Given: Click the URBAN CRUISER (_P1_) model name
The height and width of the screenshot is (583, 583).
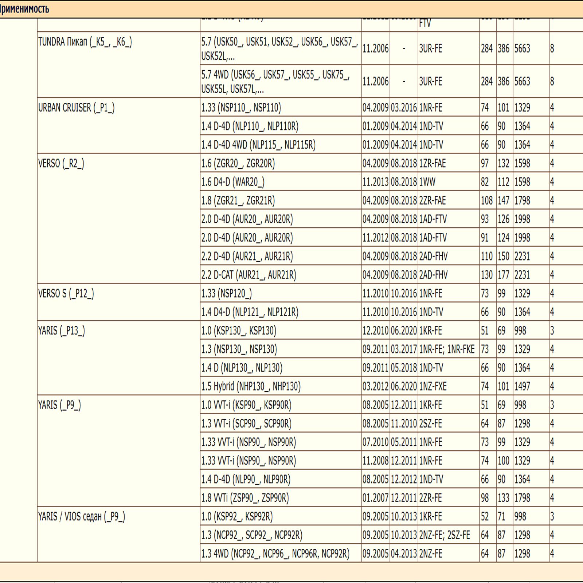Looking at the screenshot, I should click(76, 108).
